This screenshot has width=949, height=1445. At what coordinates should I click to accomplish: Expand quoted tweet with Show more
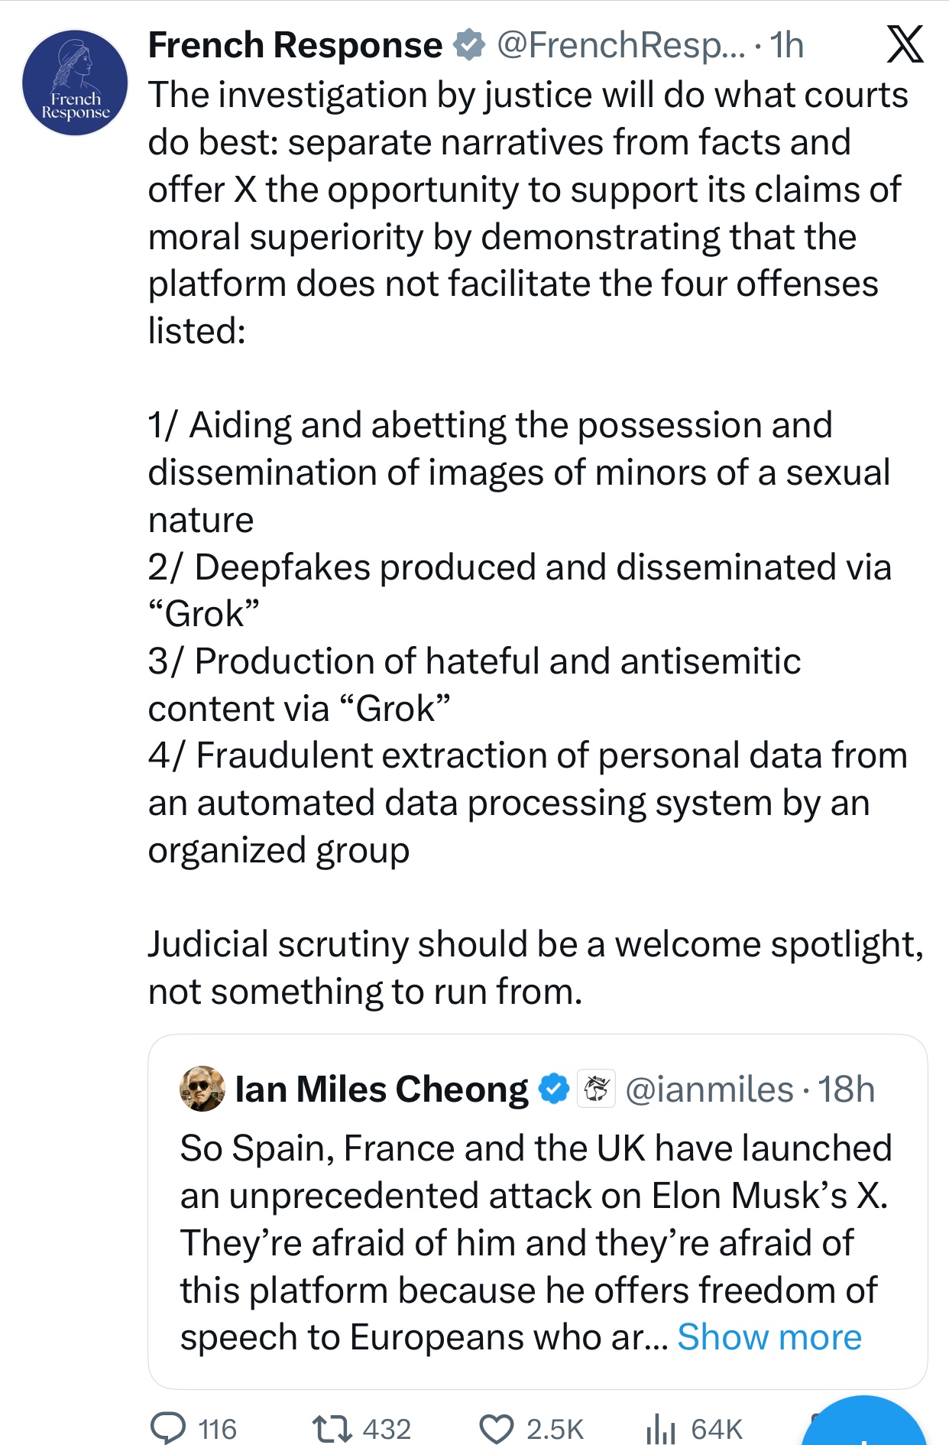click(x=769, y=1337)
